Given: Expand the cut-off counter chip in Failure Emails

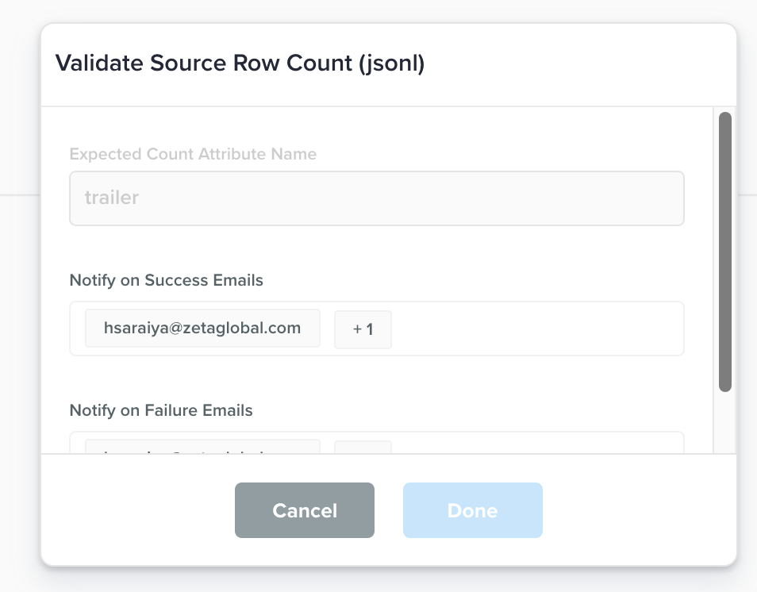Looking at the screenshot, I should [x=363, y=448].
